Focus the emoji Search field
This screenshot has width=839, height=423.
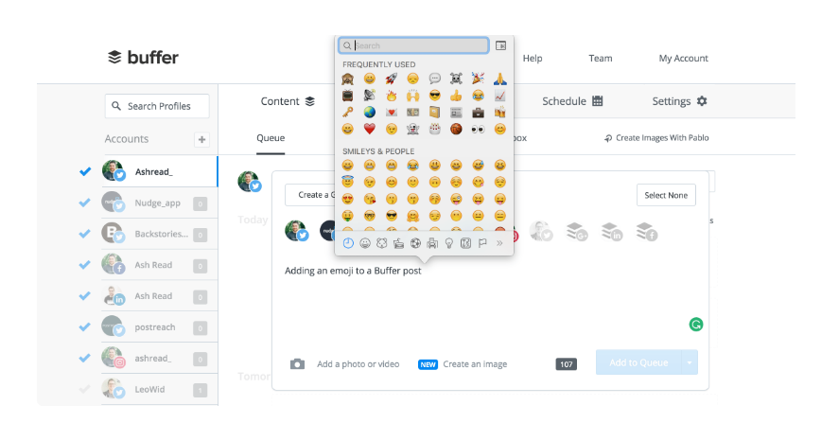(413, 45)
